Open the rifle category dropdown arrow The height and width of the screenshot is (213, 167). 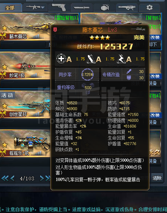[x=43, y=7]
